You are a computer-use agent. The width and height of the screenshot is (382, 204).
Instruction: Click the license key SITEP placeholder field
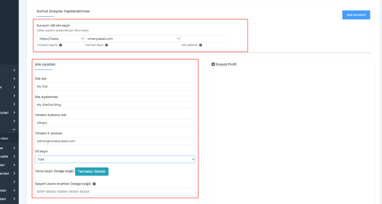click(x=115, y=192)
